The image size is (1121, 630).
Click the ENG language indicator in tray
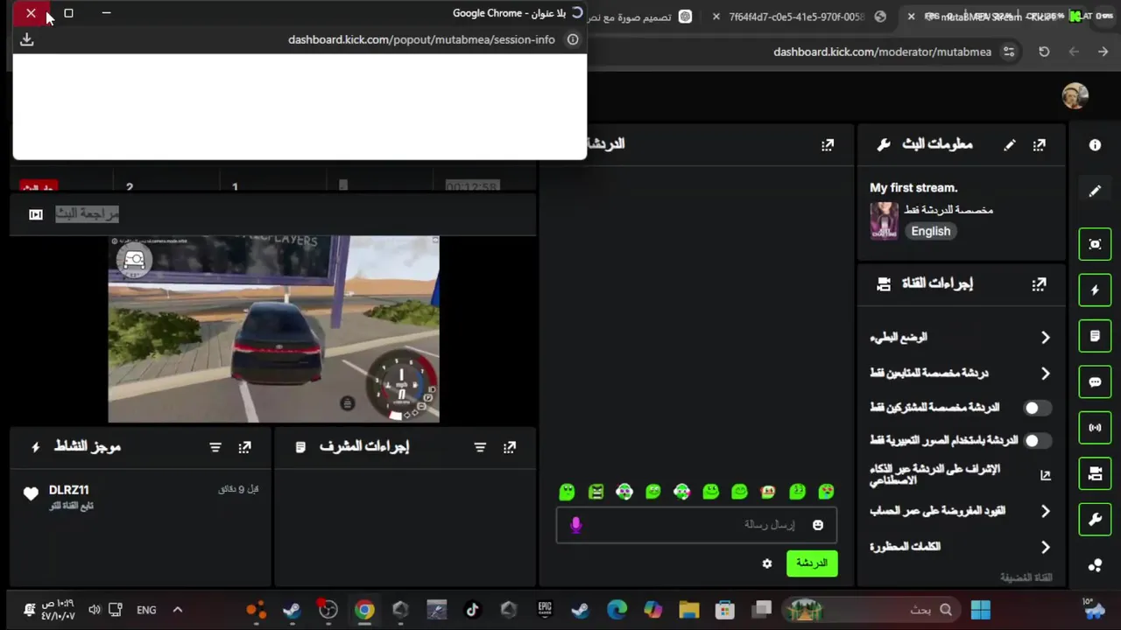point(146,610)
